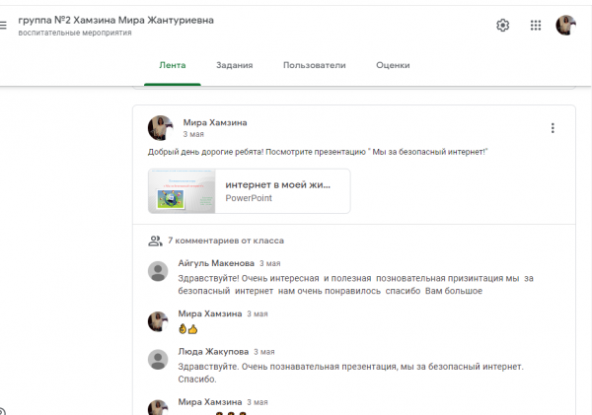Open the Пользователи tab
The width and height of the screenshot is (592, 415).
314,65
